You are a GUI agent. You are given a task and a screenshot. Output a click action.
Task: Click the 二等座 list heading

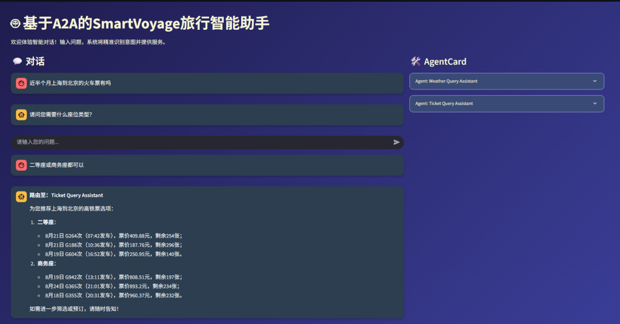tap(46, 222)
